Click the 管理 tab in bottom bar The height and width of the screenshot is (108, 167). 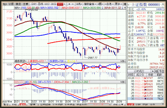point(33,105)
